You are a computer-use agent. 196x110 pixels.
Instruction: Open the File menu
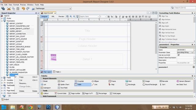click(2, 5)
